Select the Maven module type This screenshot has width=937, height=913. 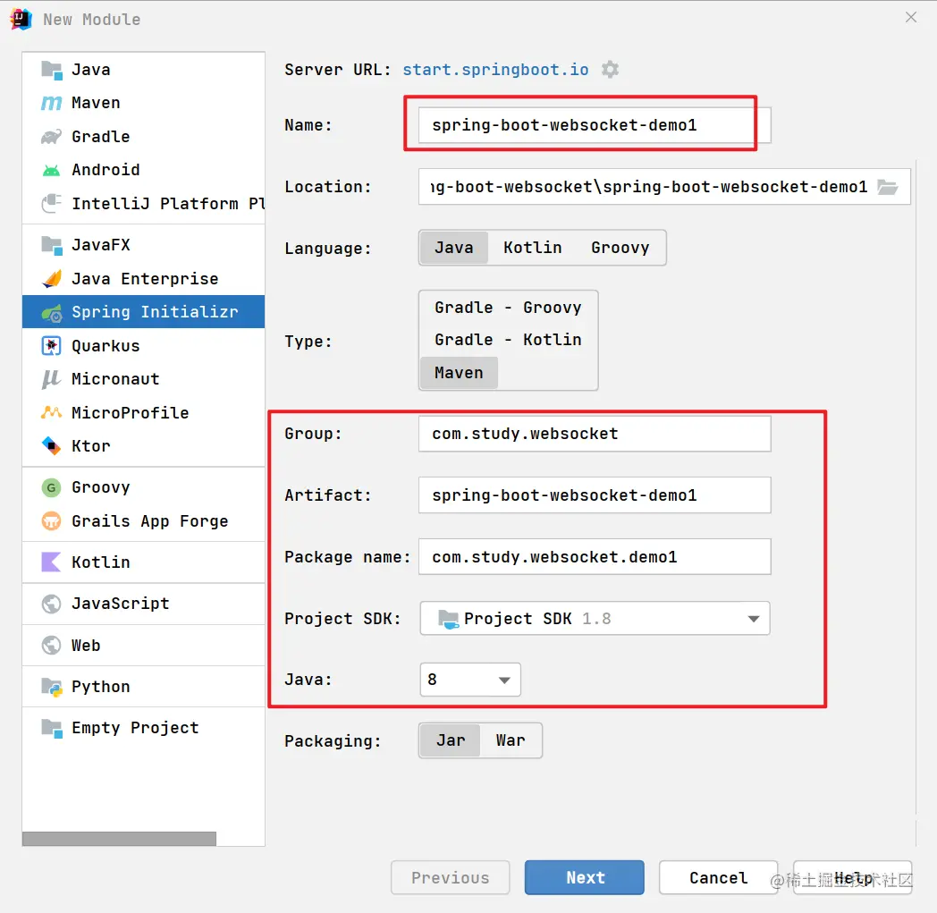pyautogui.click(x=143, y=104)
